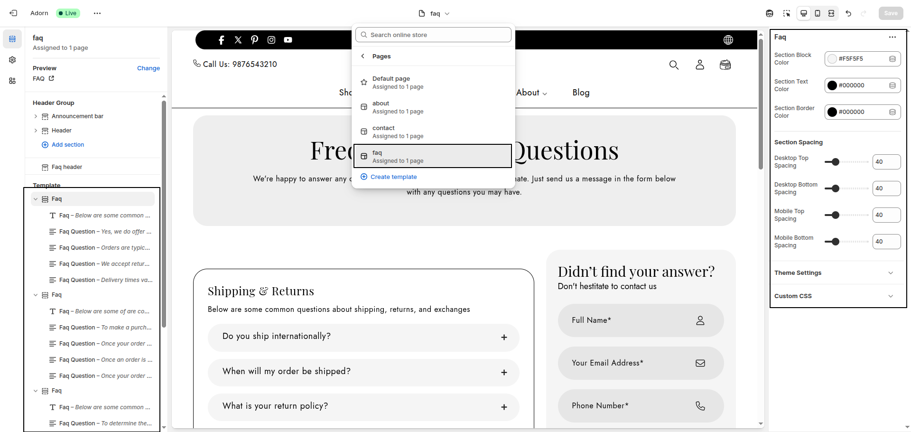Open the Blog navigation link
The image size is (911, 432).
tap(581, 93)
